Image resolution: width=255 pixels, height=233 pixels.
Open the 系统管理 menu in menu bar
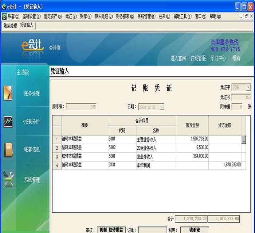click(146, 16)
